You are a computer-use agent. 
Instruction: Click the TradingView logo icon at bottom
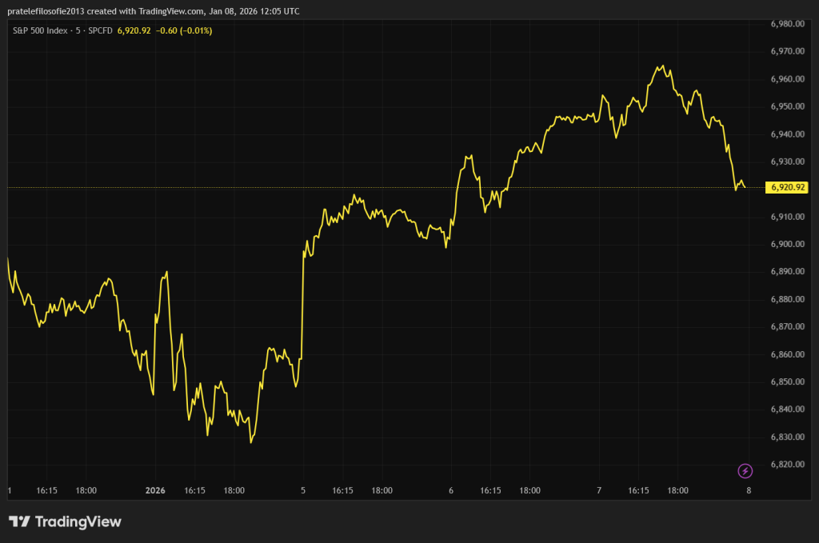click(20, 522)
